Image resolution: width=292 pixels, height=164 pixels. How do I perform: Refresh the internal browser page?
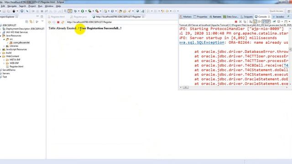point(63,22)
